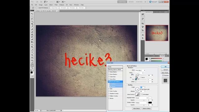Viewport: 199px width, 112px height.
Task: Open the Character panel icon
Action: point(143,35)
